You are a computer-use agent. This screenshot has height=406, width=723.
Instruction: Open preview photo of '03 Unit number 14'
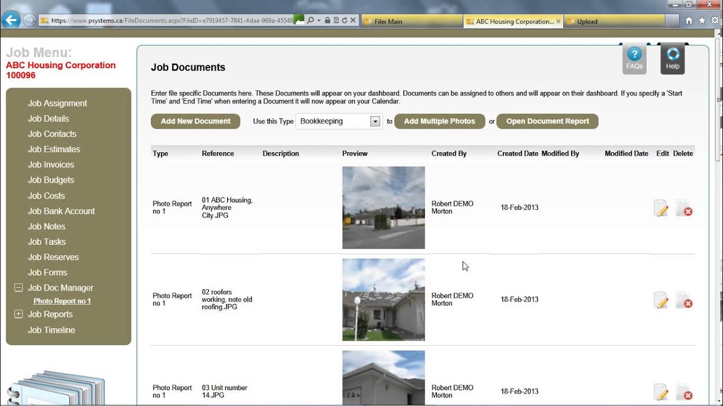(384, 378)
